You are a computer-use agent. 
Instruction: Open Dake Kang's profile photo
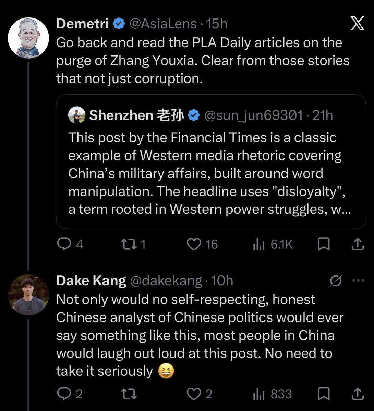(x=28, y=295)
